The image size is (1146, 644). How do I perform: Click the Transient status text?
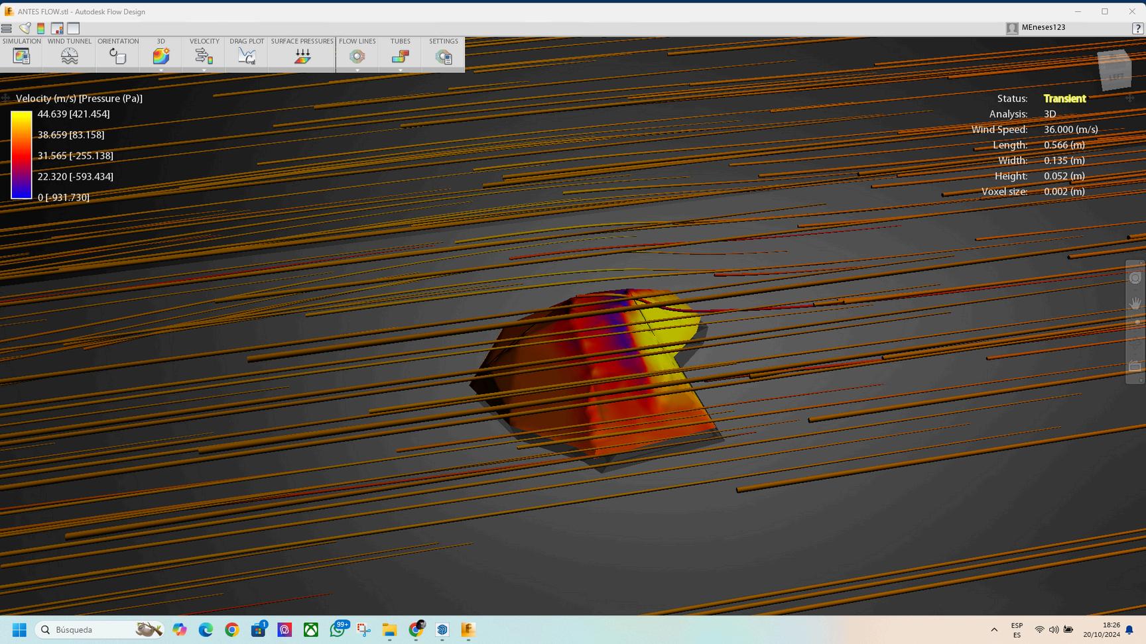1064,99
